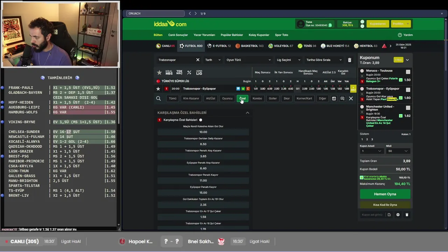
Task: Collapse the Karşılaşma Özel Bahisleri section
Action: click(247, 113)
